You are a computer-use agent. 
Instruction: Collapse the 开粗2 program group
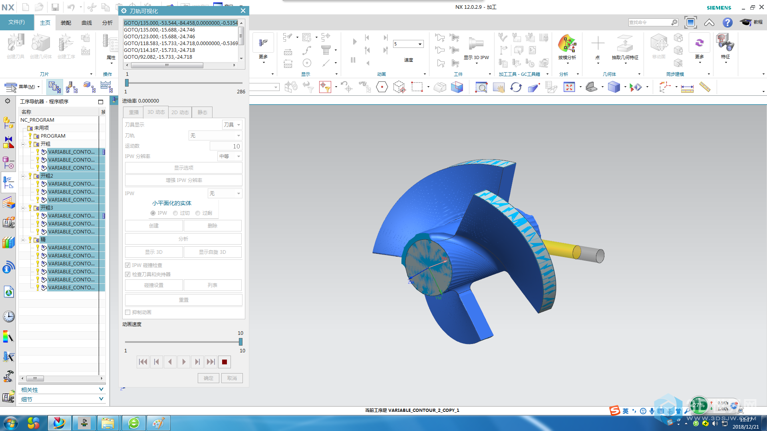(23, 176)
